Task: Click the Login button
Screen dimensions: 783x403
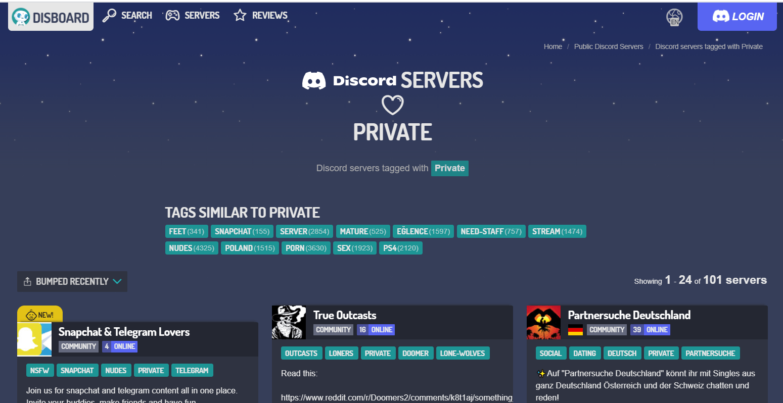Action: (737, 17)
